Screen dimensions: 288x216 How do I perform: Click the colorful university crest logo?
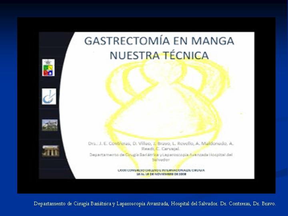[48, 68]
